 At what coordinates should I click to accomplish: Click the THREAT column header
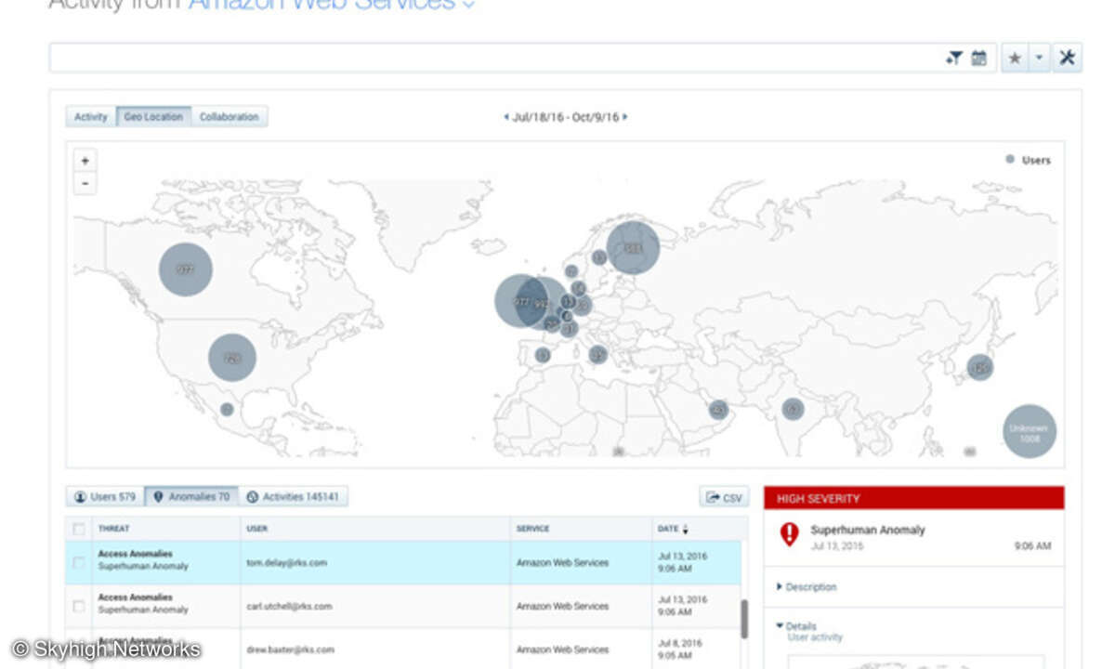click(113, 529)
